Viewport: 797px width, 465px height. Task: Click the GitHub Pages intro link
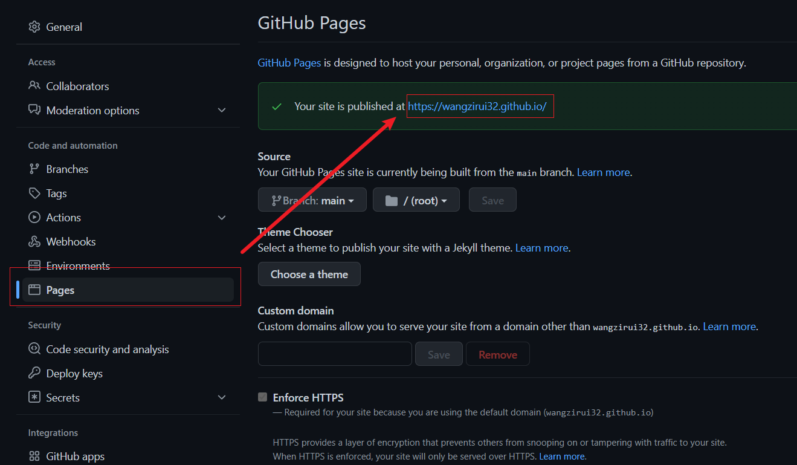(289, 63)
